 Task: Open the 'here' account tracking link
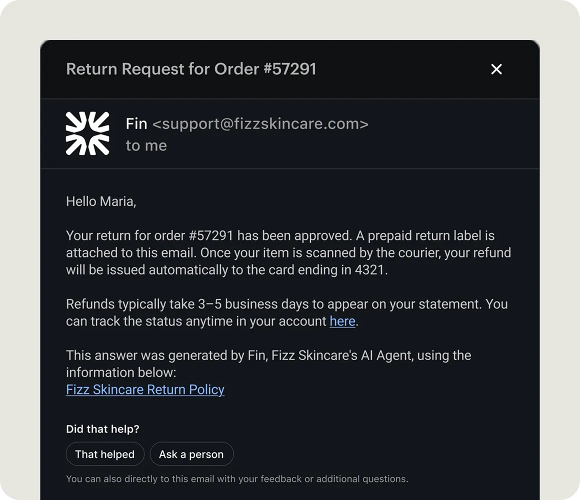point(342,321)
